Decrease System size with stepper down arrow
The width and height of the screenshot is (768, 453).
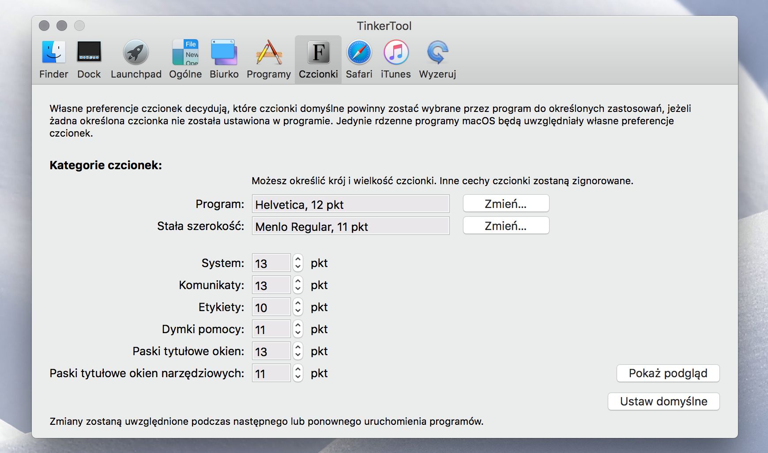[x=298, y=267]
